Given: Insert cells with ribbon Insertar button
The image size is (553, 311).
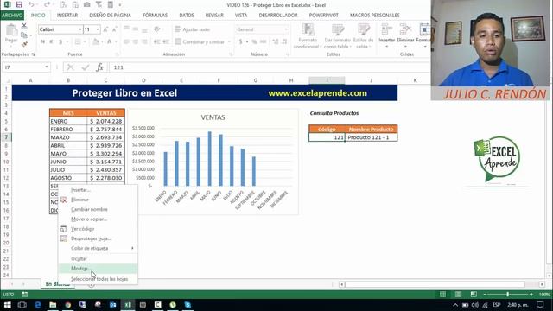Looking at the screenshot, I should [x=386, y=36].
